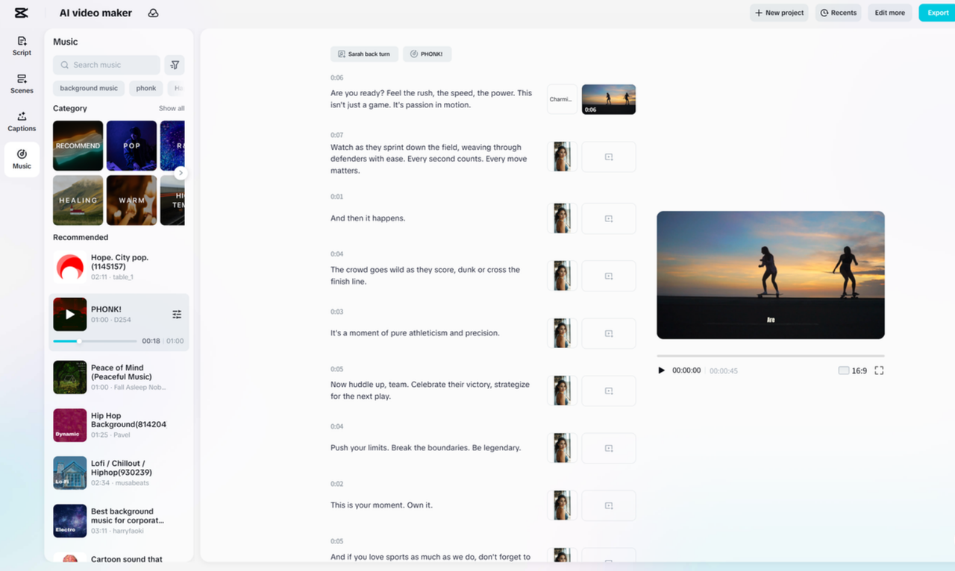Play the PHONK! music track
This screenshot has width=955, height=571.
69,314
